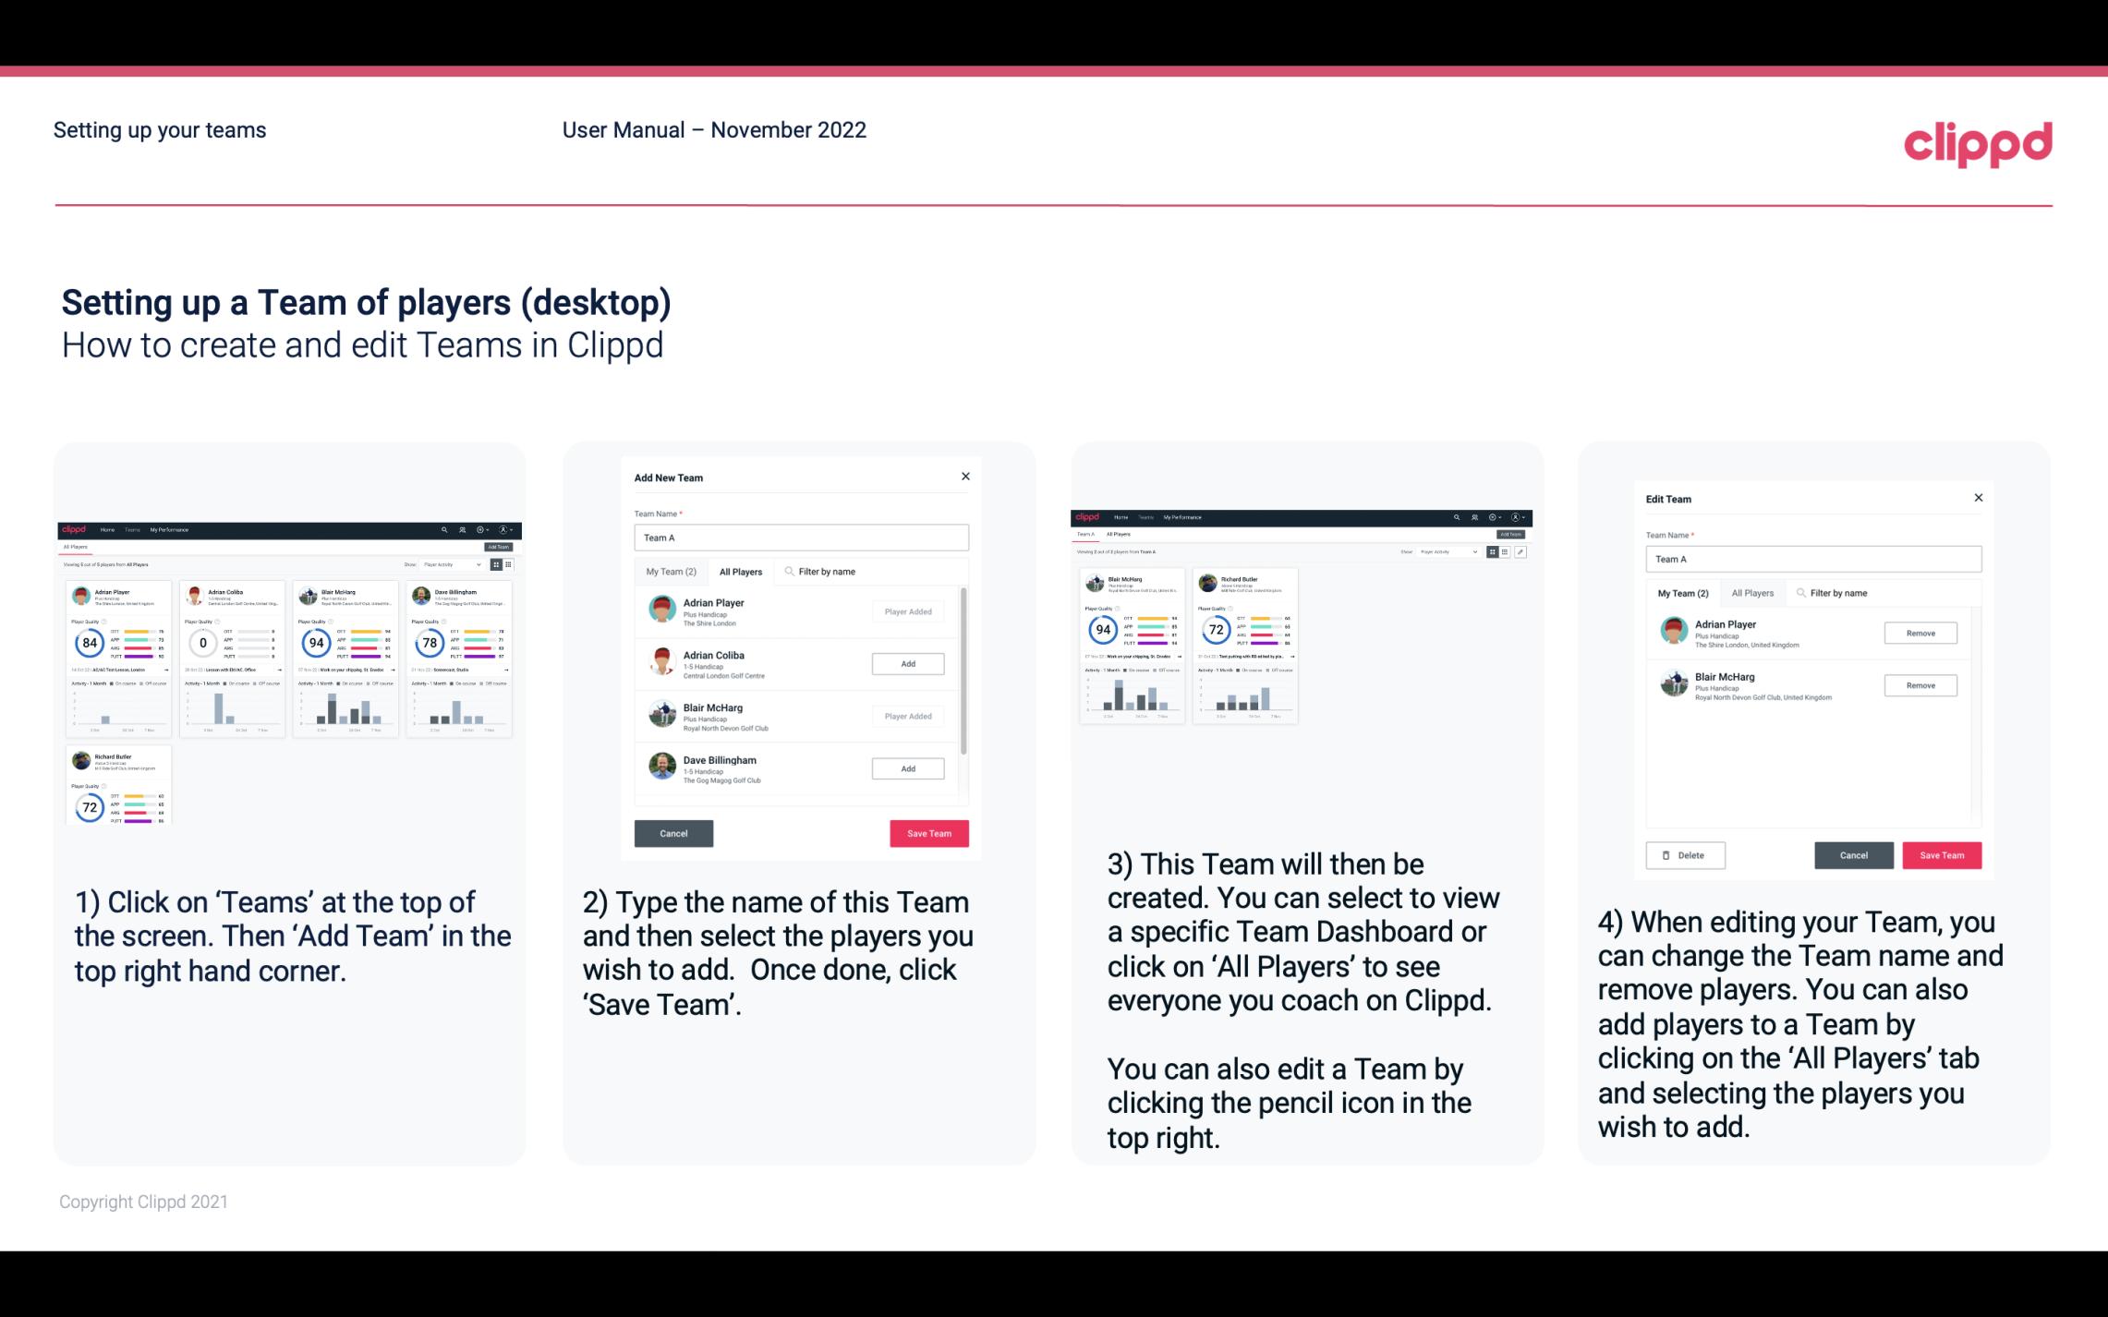Click the Add button next to Dave Billingham

coord(904,767)
